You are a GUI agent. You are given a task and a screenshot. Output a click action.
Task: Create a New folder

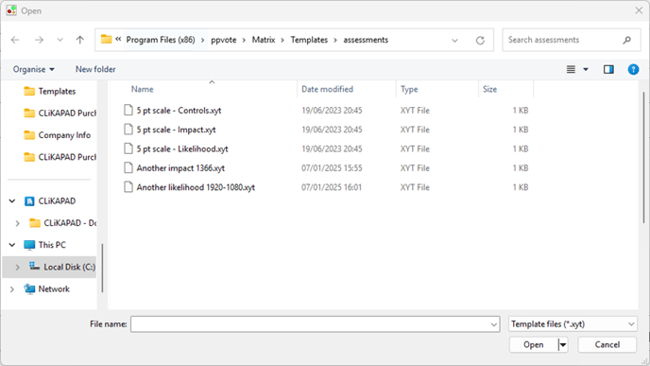coord(95,69)
